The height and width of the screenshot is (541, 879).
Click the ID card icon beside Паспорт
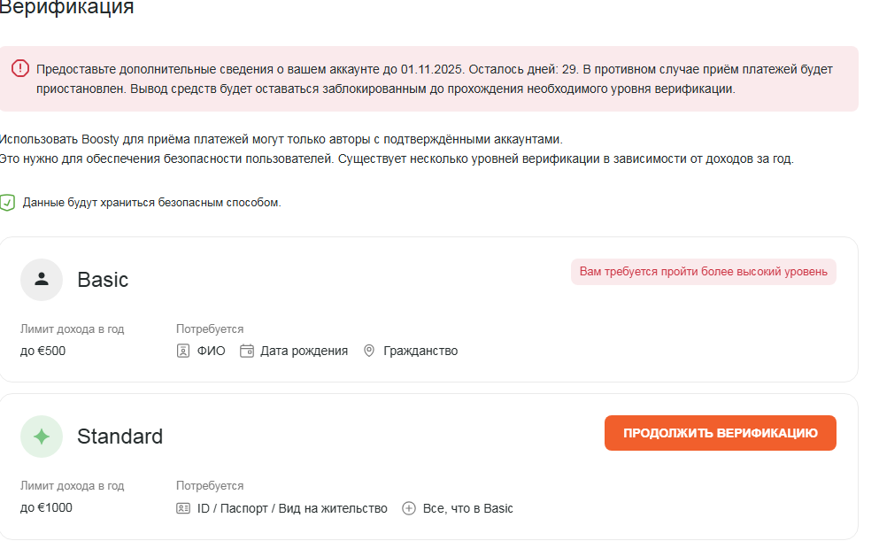[183, 508]
